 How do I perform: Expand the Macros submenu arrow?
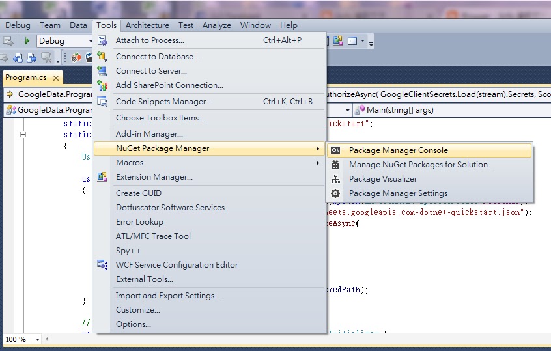coord(318,163)
